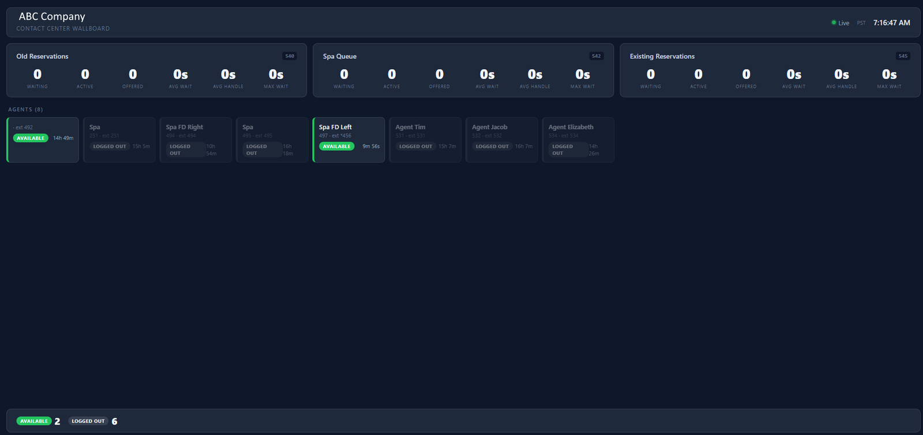The width and height of the screenshot is (923, 435).
Task: Select the Spa FD Right agent card
Action: [196, 140]
